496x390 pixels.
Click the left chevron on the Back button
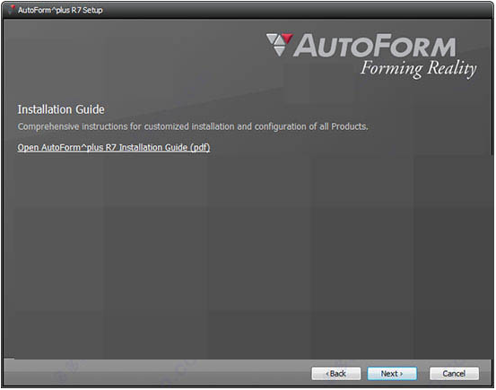pos(327,374)
